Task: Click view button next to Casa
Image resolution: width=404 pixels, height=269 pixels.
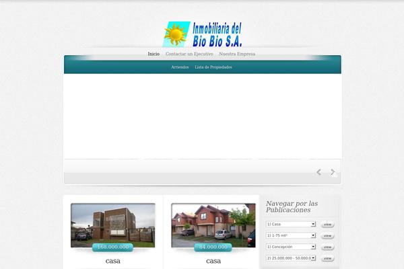Action: point(327,225)
